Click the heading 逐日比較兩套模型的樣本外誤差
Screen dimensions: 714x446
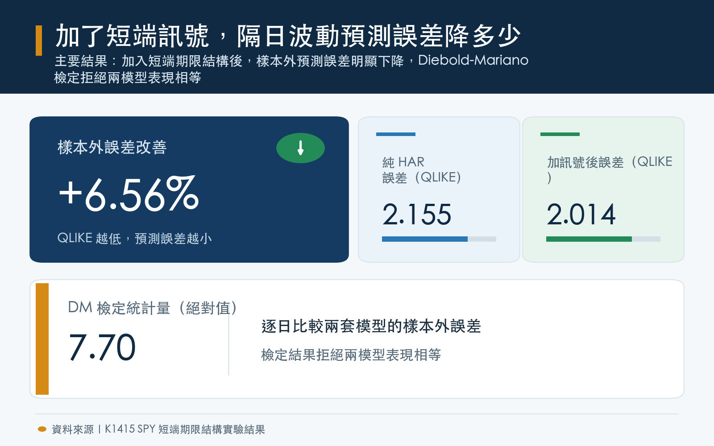click(371, 326)
